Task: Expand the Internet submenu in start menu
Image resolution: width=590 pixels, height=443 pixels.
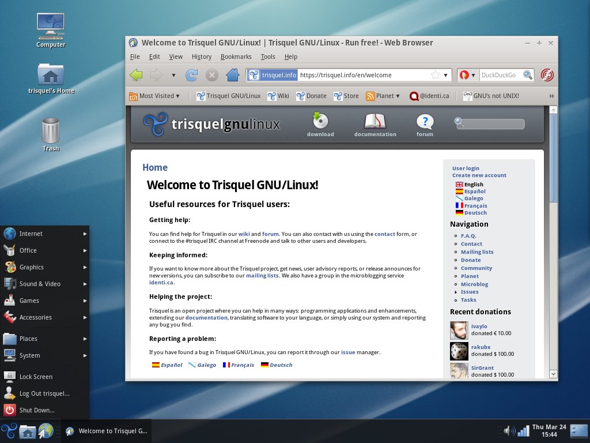Action: point(45,234)
